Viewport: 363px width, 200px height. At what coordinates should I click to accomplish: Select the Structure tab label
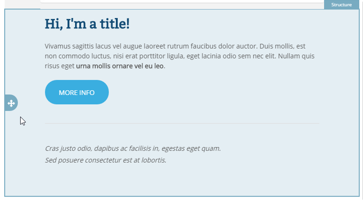click(x=341, y=5)
